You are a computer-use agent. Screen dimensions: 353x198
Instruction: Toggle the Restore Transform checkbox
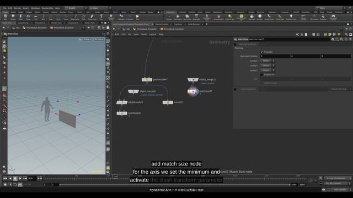[235, 44]
